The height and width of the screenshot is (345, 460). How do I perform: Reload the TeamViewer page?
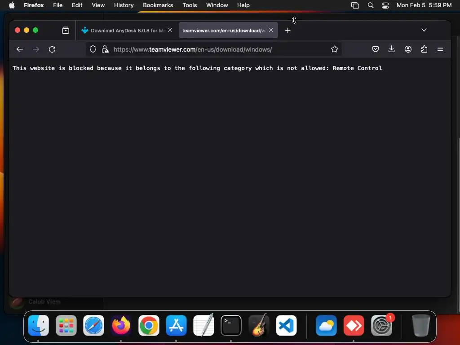(x=52, y=49)
